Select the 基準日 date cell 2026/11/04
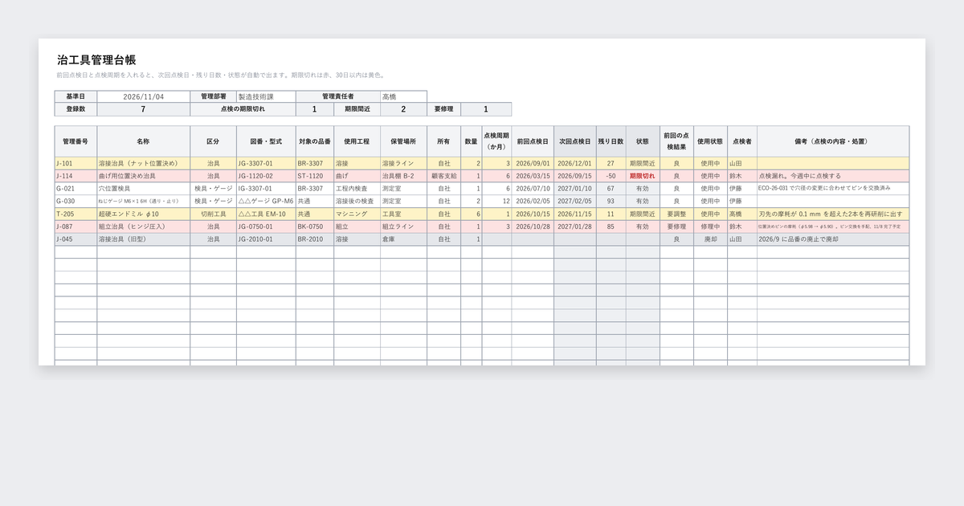This screenshot has height=506, width=964. 144,96
